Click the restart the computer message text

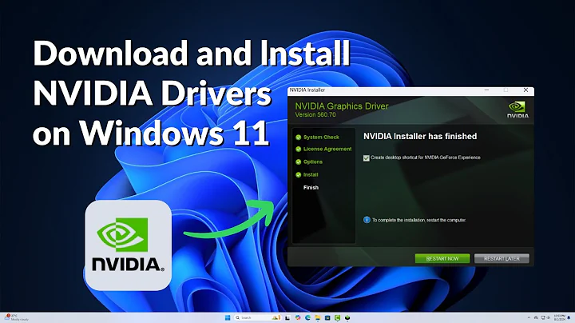[419, 220]
